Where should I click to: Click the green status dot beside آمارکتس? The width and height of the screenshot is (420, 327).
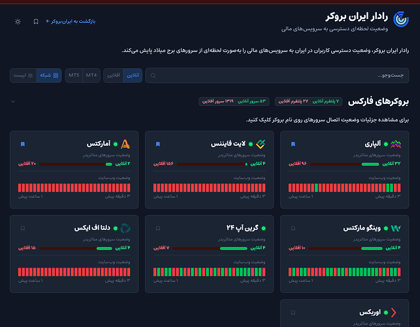point(116,145)
